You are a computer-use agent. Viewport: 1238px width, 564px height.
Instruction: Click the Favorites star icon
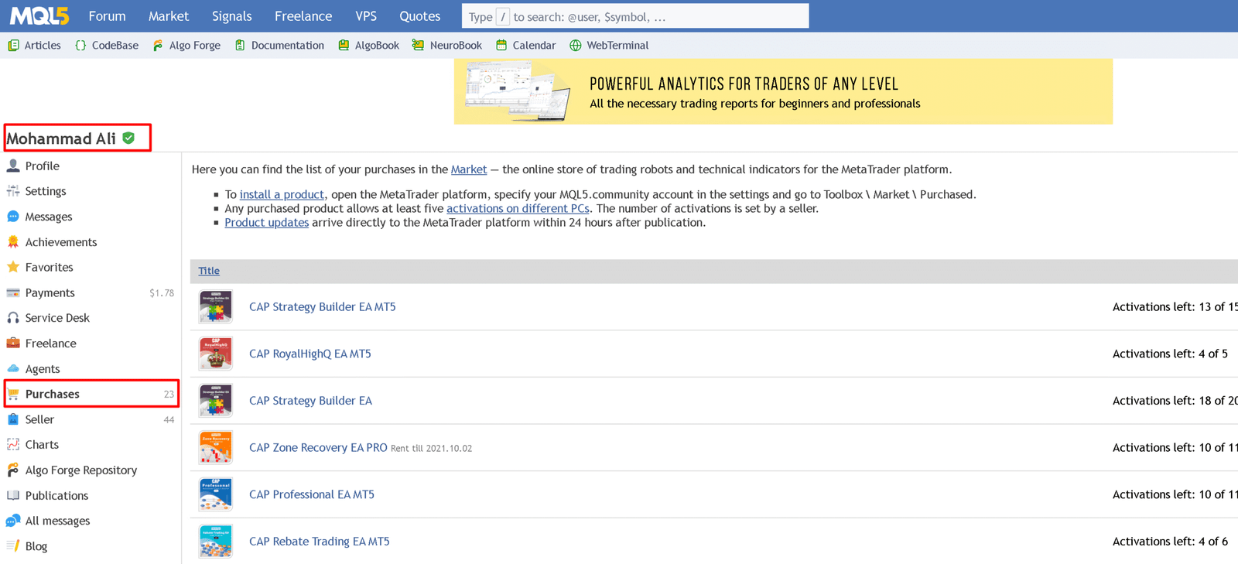pos(13,267)
